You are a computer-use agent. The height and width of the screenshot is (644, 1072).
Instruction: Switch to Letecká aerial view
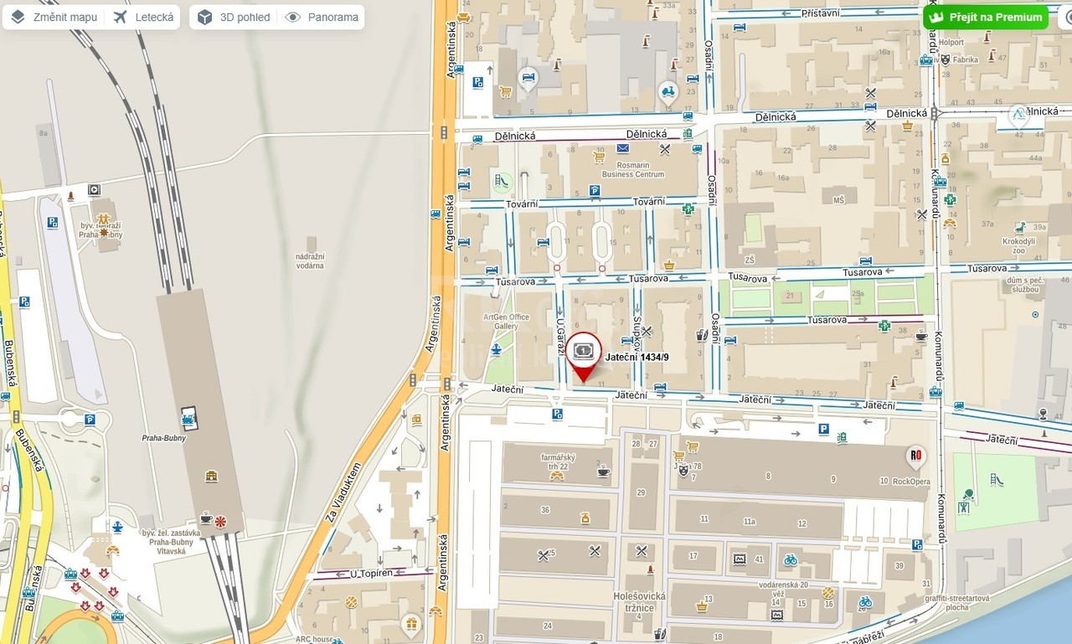143,17
